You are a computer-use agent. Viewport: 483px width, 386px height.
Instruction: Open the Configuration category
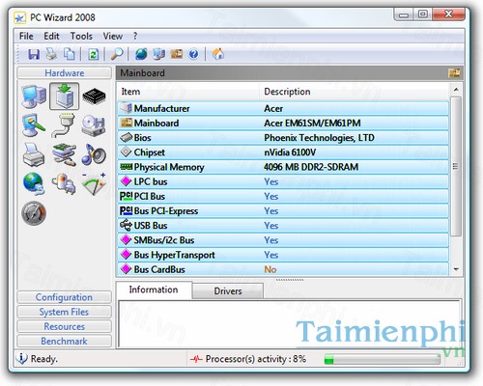tap(65, 297)
